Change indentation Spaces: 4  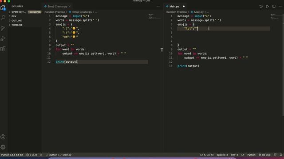[x=222, y=155]
